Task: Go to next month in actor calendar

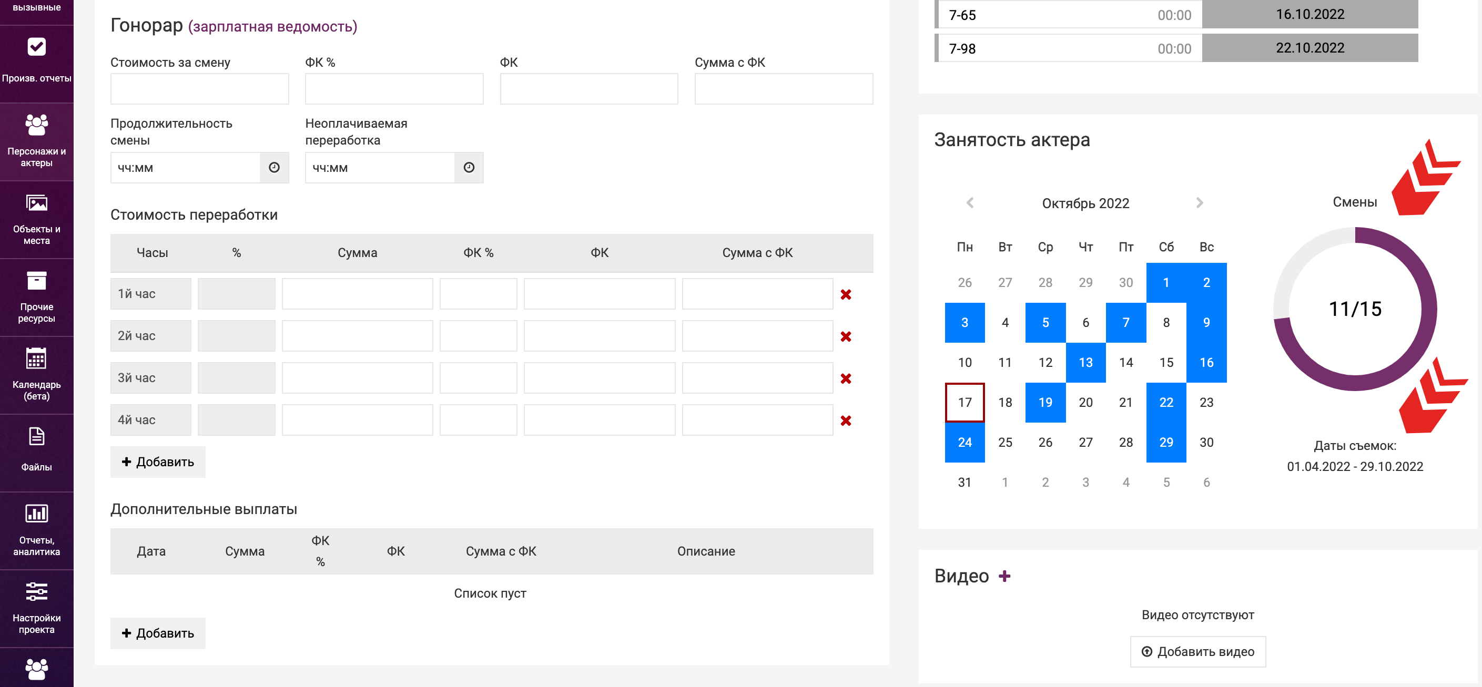Action: point(1200,202)
